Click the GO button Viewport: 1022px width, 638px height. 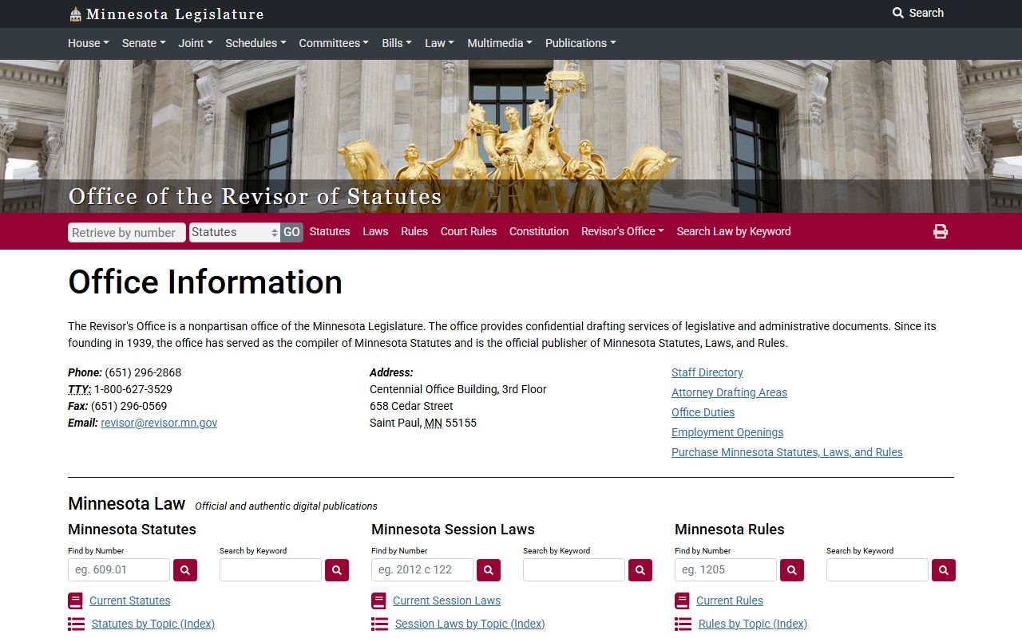[291, 232]
